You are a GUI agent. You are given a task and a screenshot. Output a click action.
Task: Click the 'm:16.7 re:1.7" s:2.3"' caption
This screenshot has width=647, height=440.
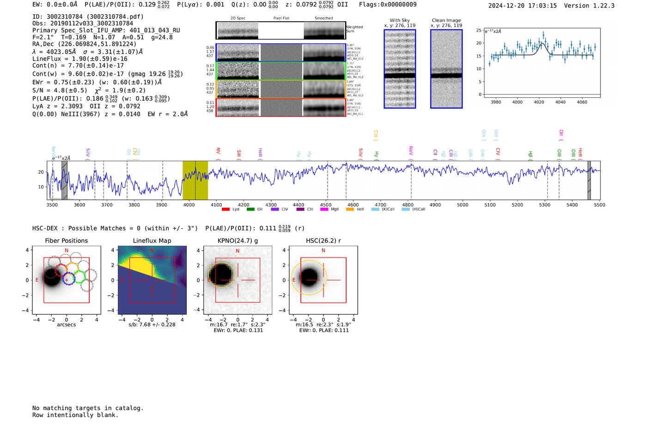coord(238,325)
